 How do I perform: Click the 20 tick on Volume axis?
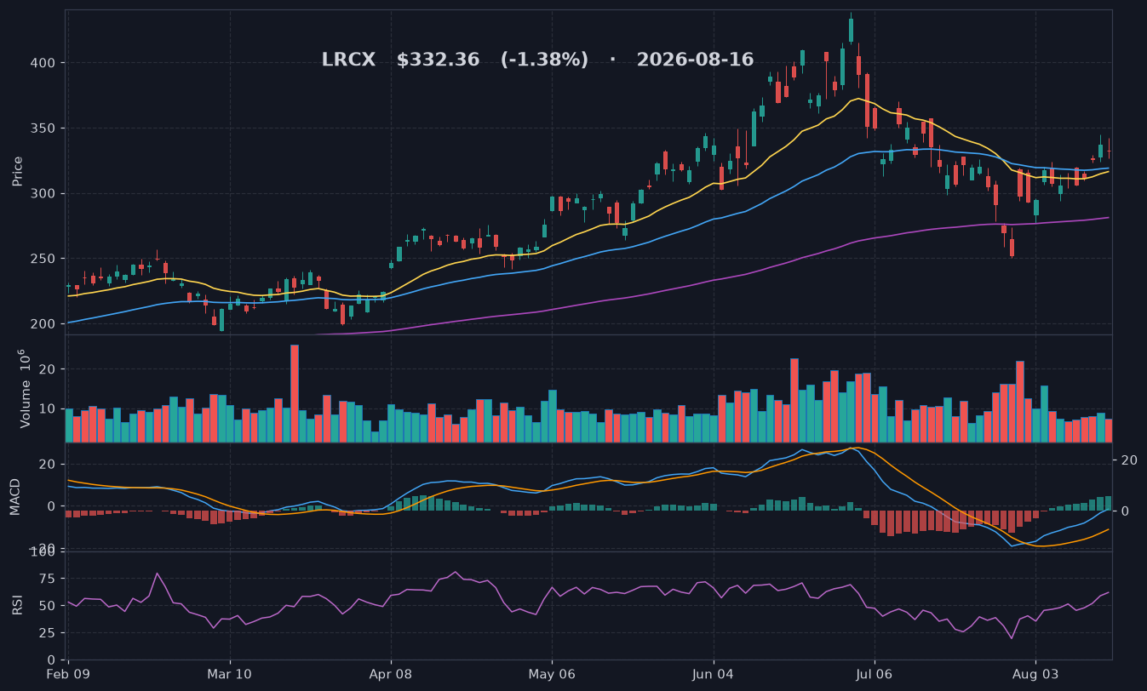[49, 369]
